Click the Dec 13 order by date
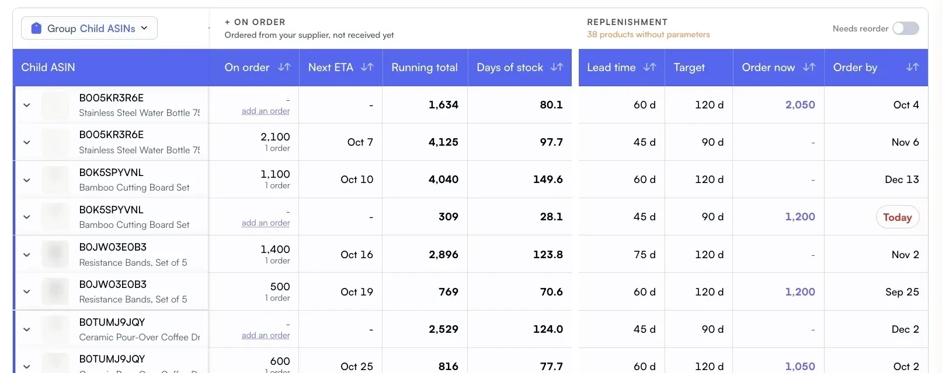 click(x=902, y=180)
